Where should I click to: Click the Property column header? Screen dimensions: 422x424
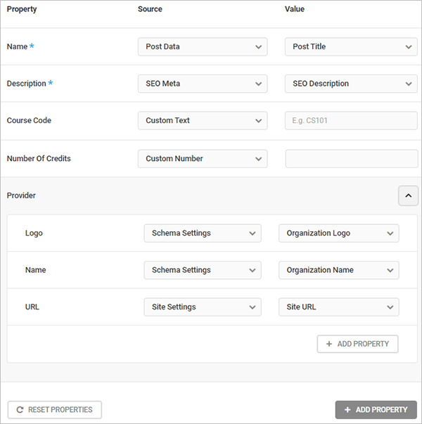22,9
